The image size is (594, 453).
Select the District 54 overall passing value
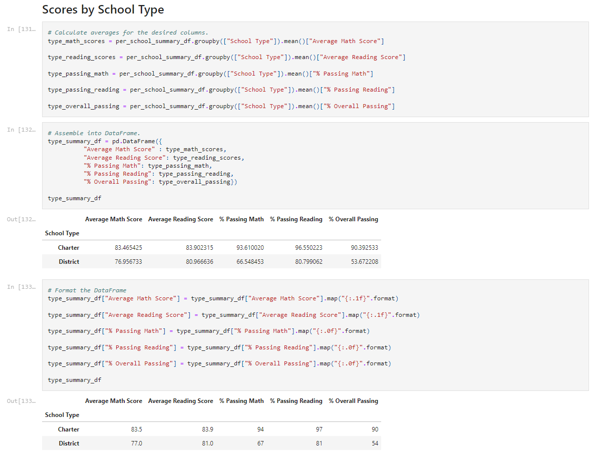click(x=375, y=443)
